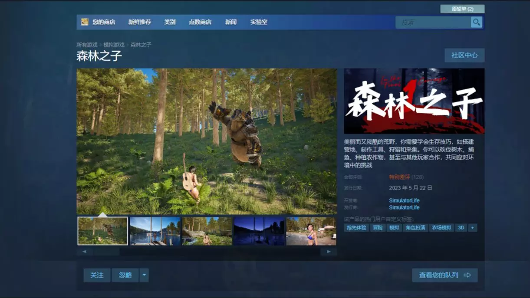This screenshot has width=530, height=298.
Task: Open 新闻 tab
Action: coord(231,22)
